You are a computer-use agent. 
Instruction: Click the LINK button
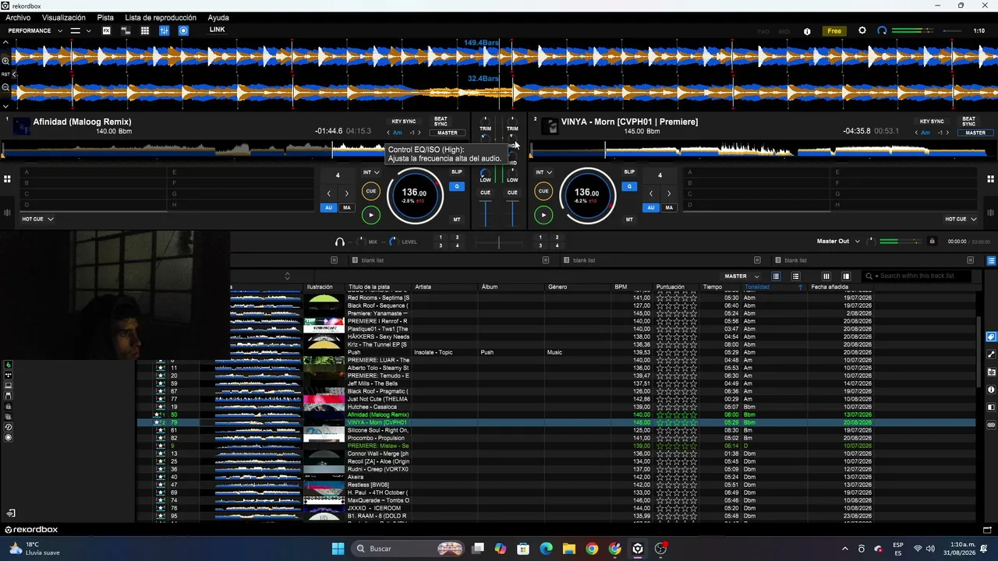pos(217,30)
